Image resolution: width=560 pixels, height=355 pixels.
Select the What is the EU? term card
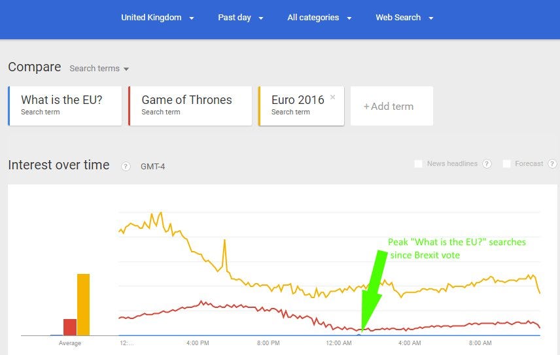[65, 106]
